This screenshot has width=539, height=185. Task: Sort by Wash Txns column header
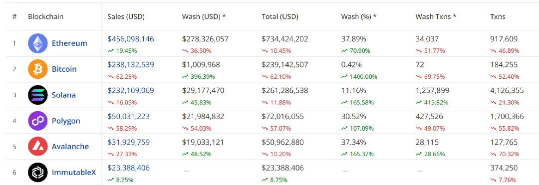point(436,16)
